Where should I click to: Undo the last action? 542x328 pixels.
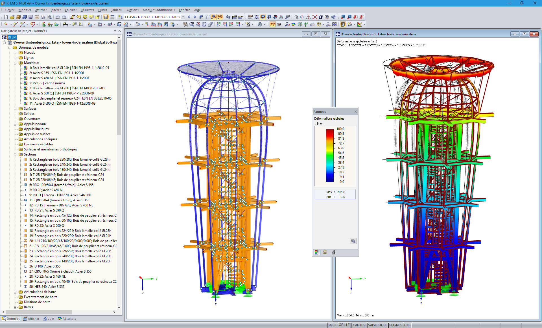tap(58, 17)
